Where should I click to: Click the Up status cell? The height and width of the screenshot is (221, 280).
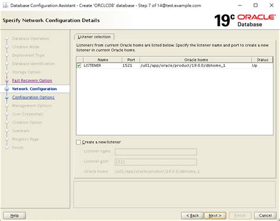point(262,66)
